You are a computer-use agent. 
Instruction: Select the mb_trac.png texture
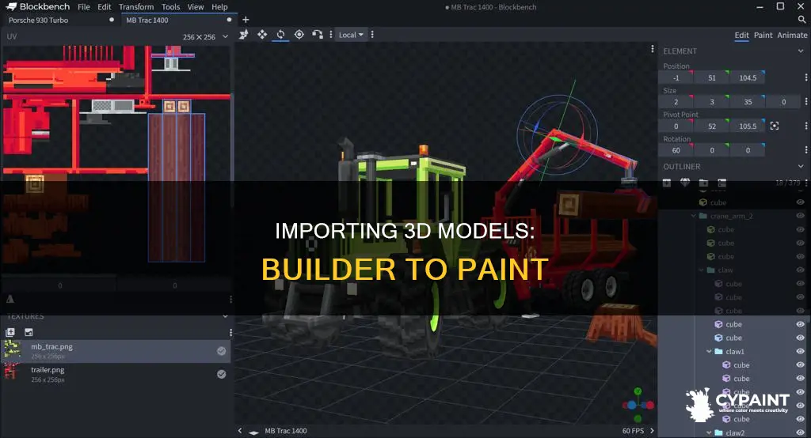point(116,351)
